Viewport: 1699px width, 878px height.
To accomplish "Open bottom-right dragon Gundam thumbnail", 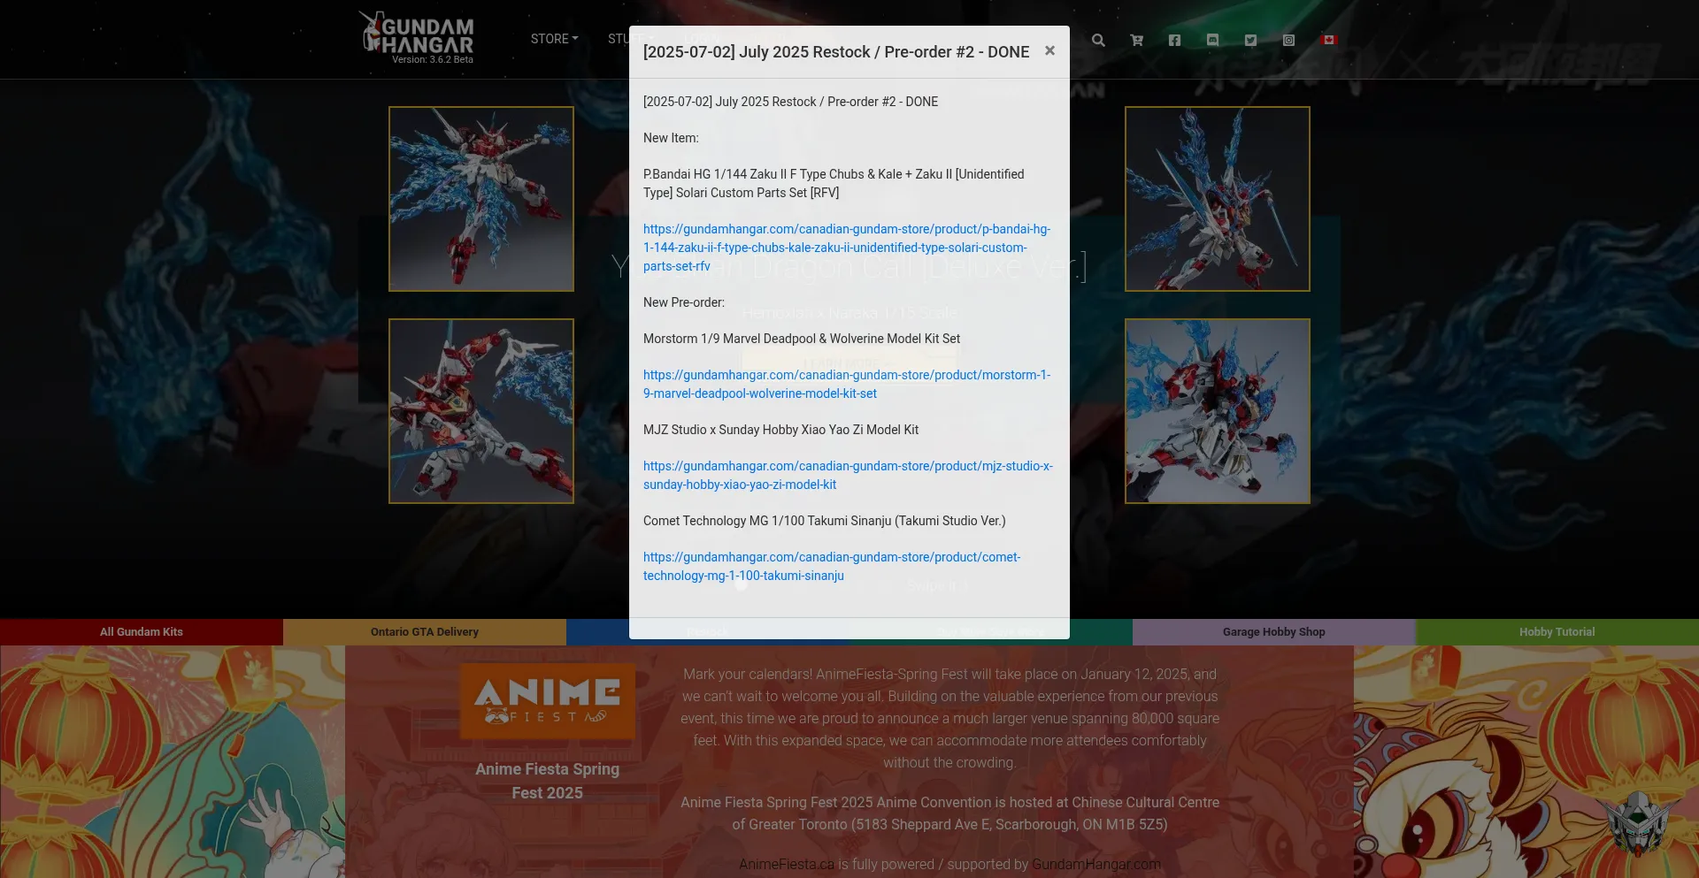I will (x=1218, y=411).
